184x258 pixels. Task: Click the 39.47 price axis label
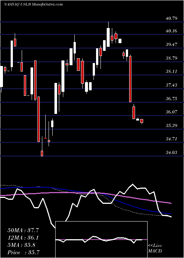pyautogui.click(x=171, y=45)
